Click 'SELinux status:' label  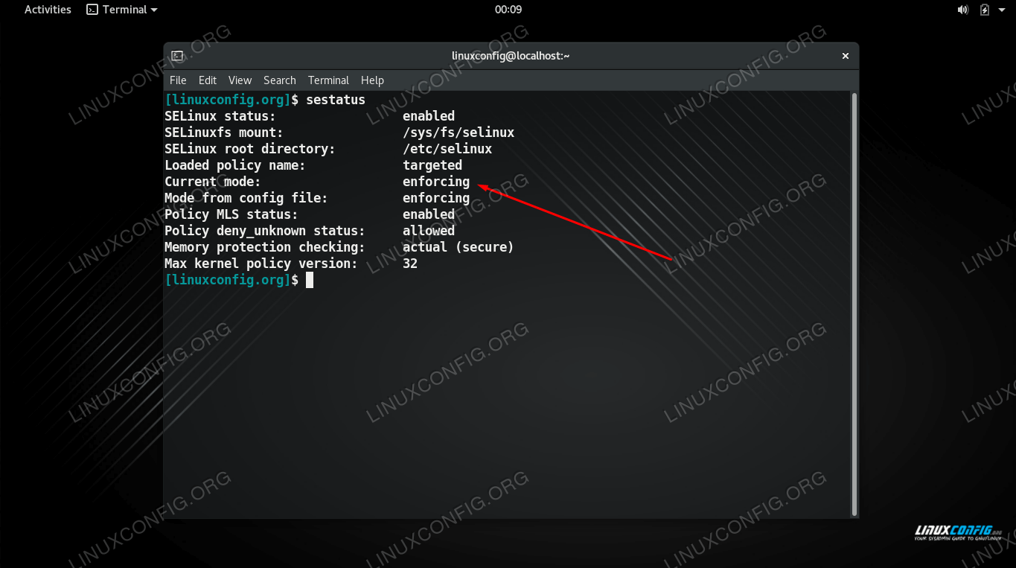point(220,116)
